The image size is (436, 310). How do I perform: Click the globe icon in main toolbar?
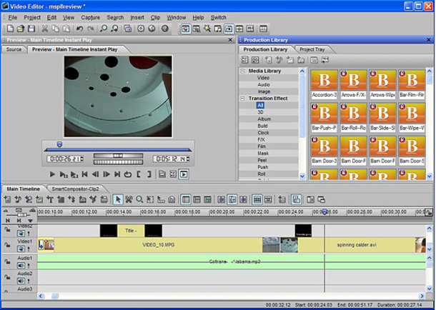tap(152, 29)
